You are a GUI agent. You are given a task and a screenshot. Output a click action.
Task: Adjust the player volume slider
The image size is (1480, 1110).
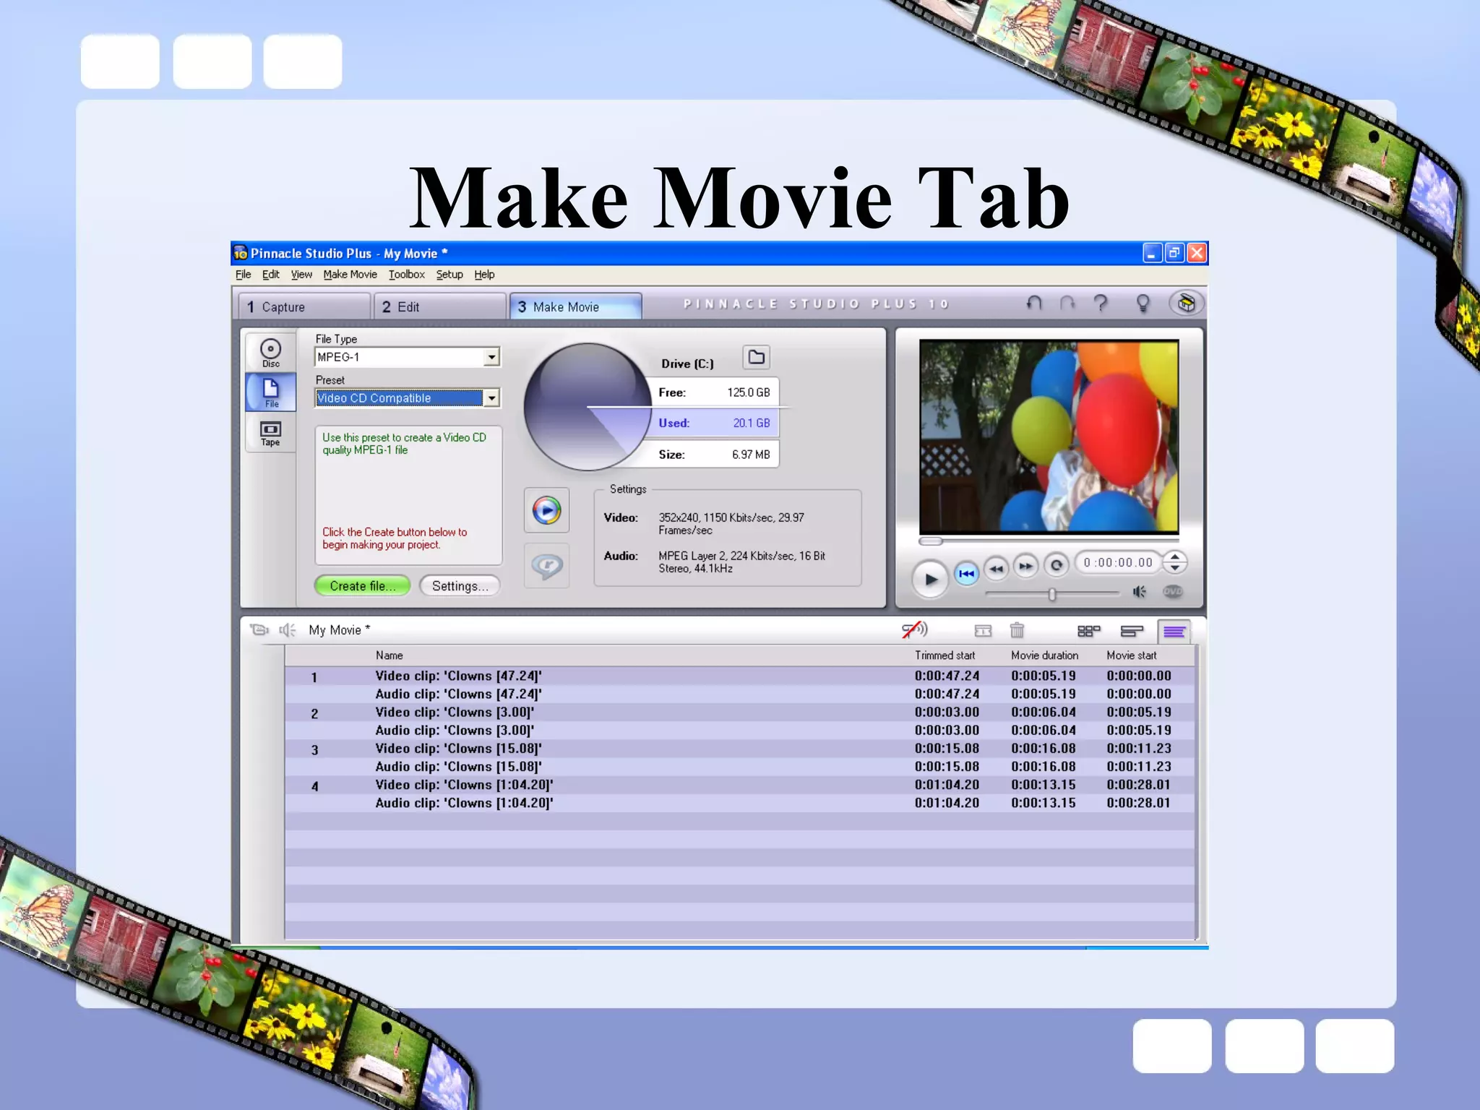tap(1052, 593)
